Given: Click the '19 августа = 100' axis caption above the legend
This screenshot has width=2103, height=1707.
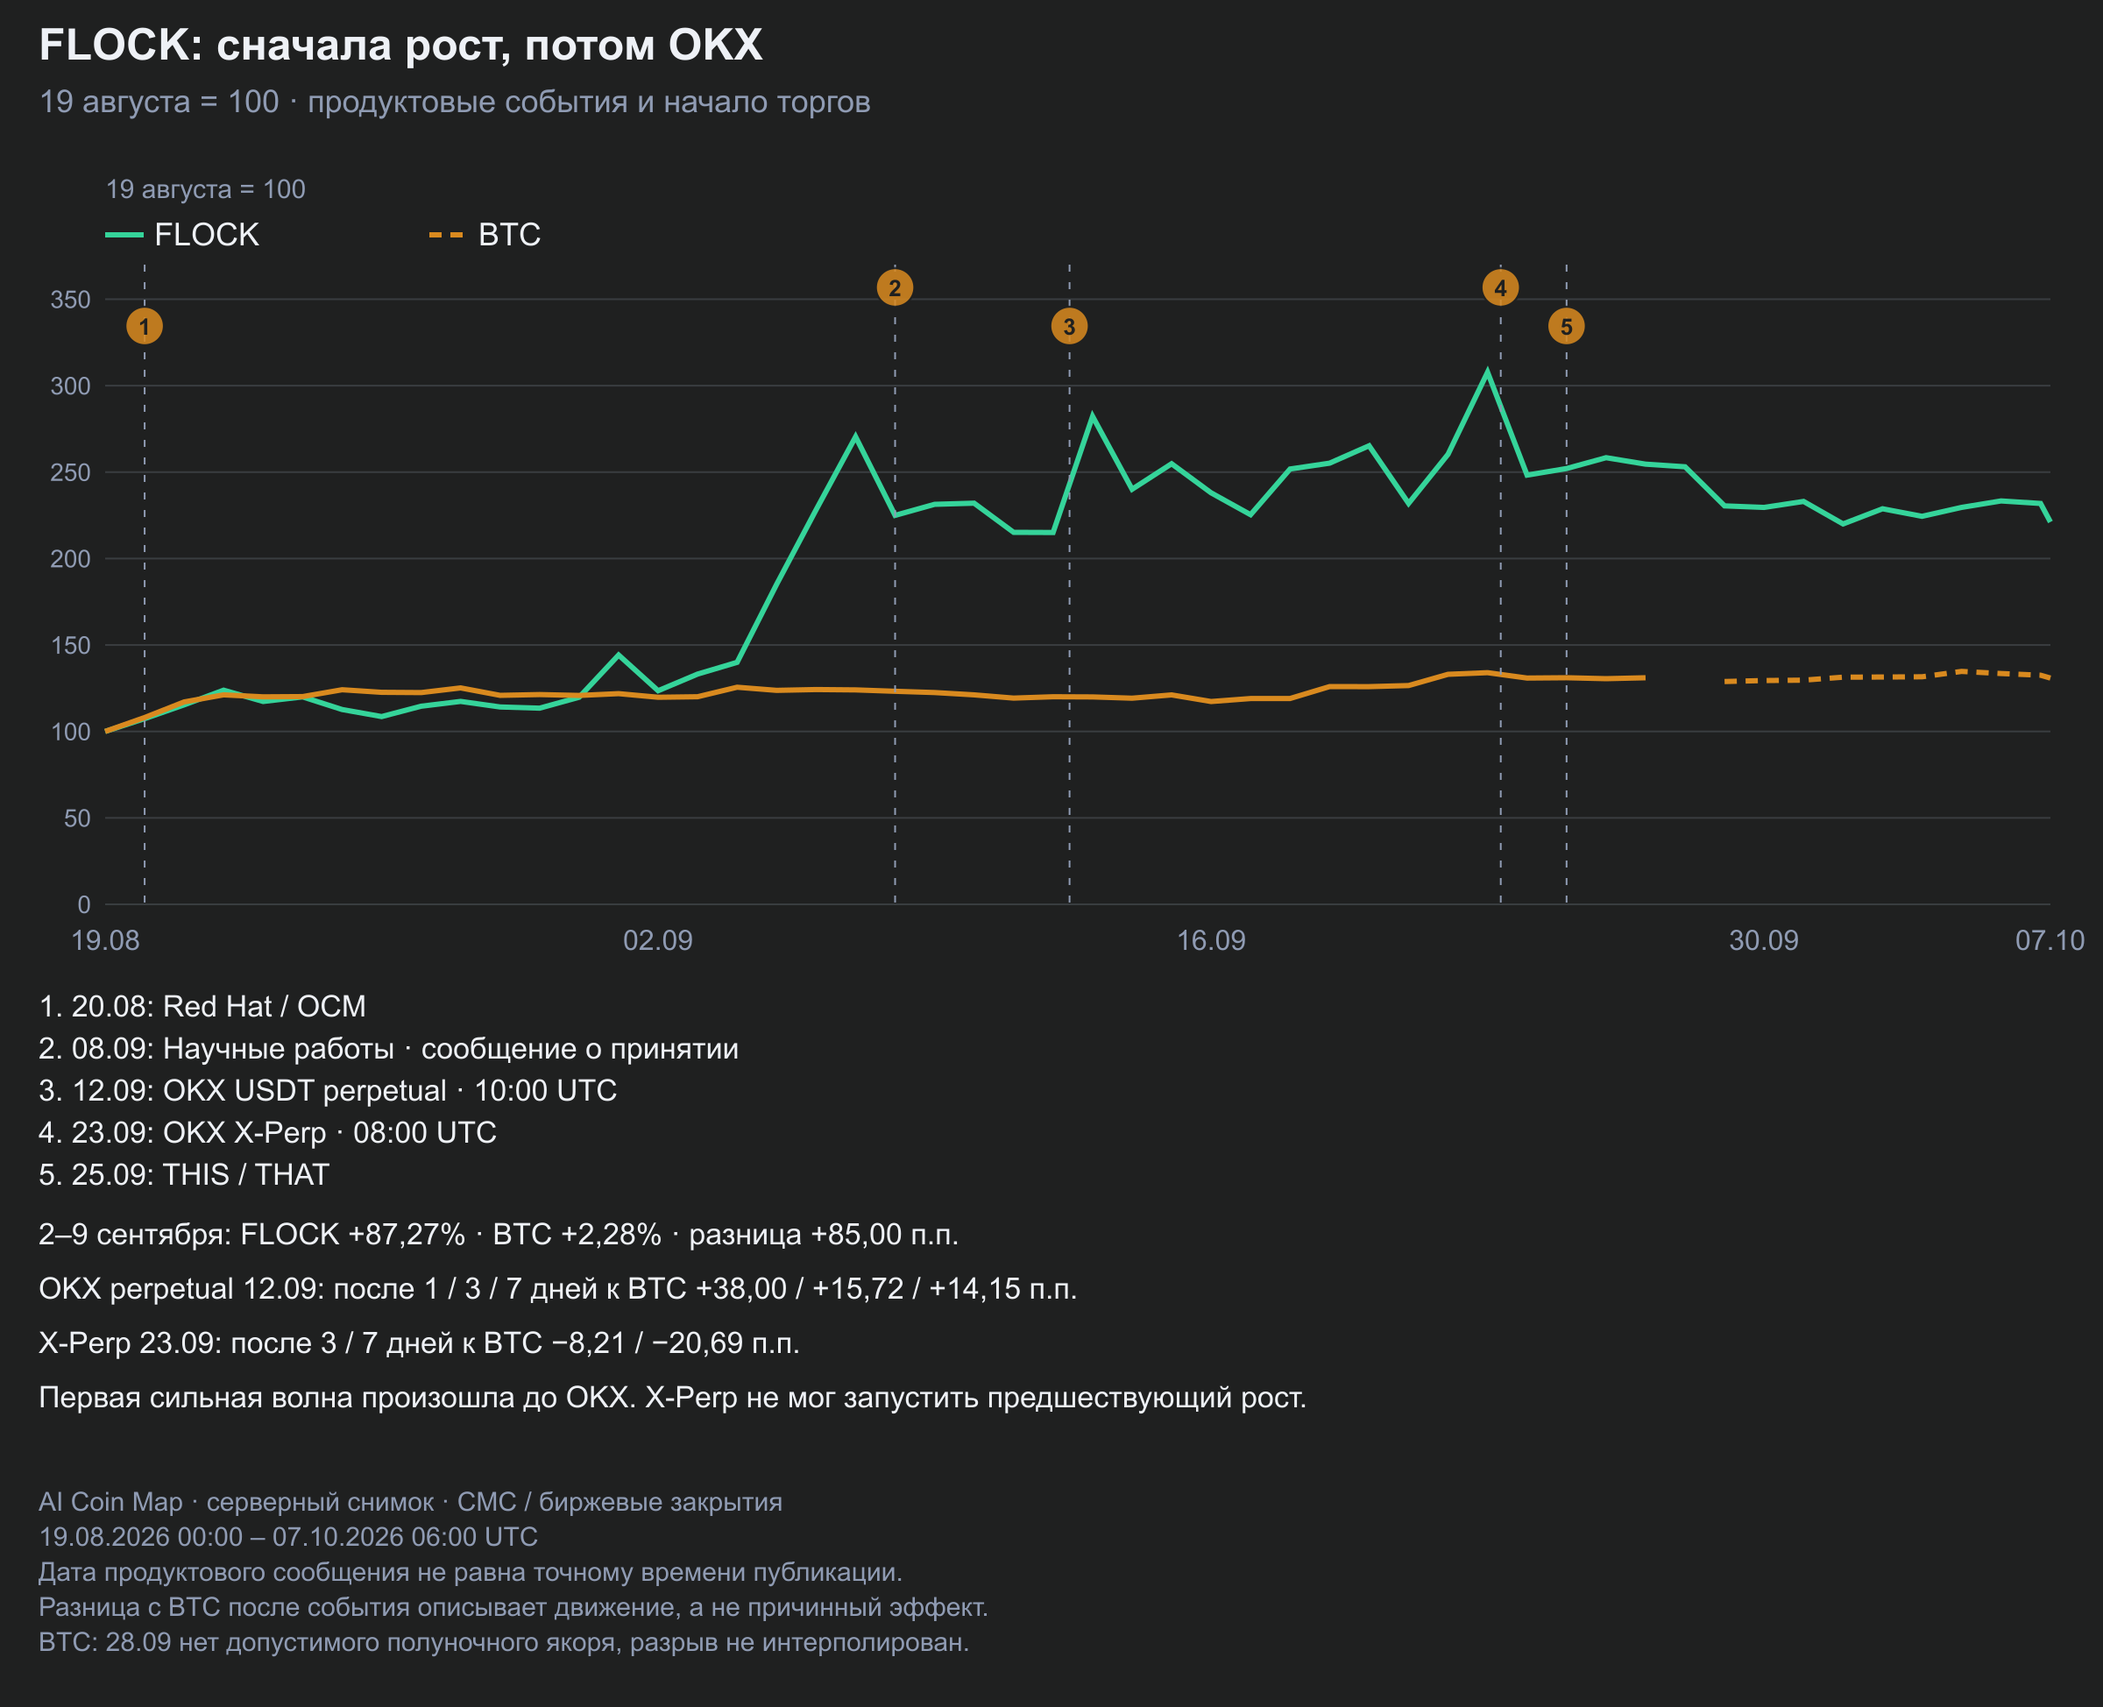Looking at the screenshot, I should [206, 188].
